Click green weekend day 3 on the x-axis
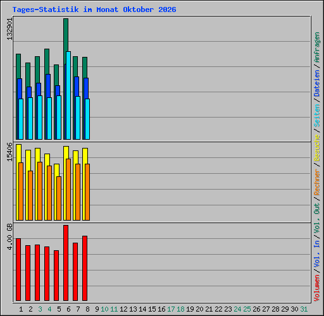 [x=40, y=309]
